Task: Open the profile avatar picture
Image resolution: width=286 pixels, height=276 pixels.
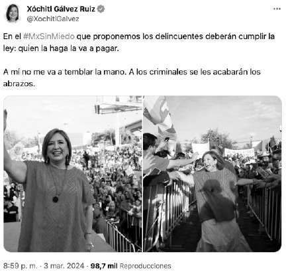Action: coord(13,13)
